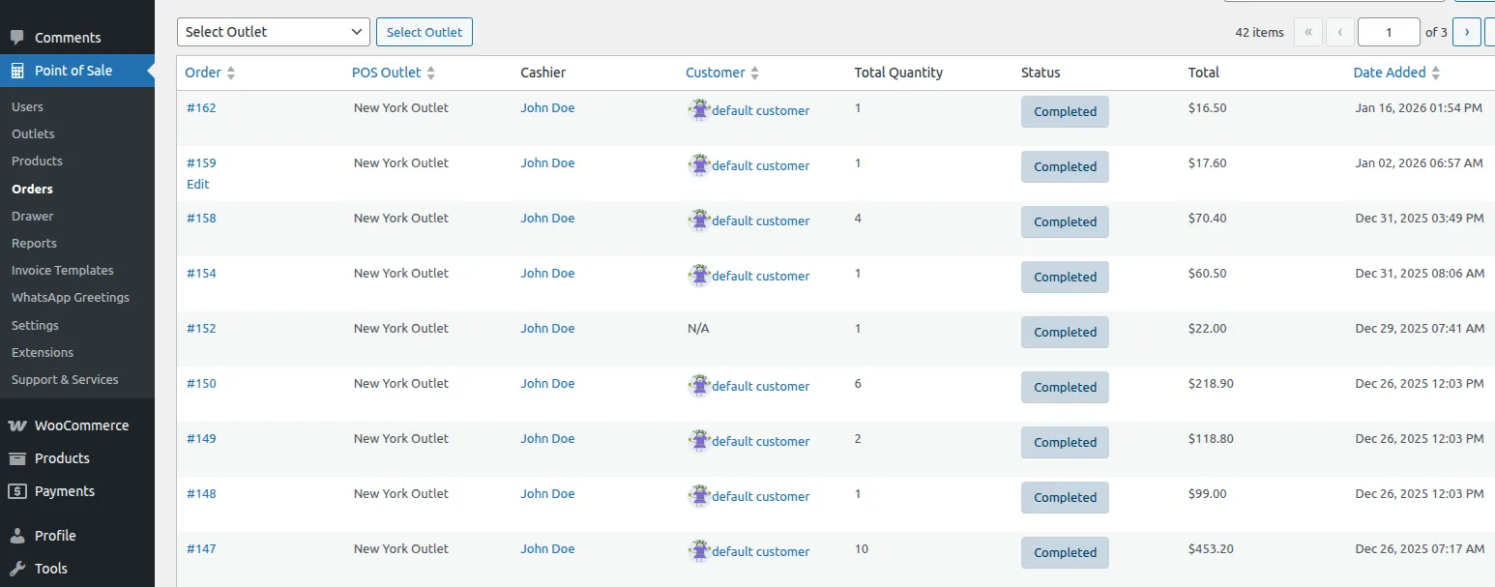Open Reports in Point of Sale submenu
The image size is (1495, 587).
tap(34, 244)
